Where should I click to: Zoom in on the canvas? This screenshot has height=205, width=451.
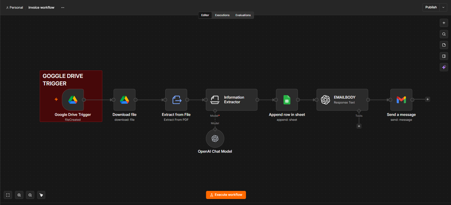point(19,195)
